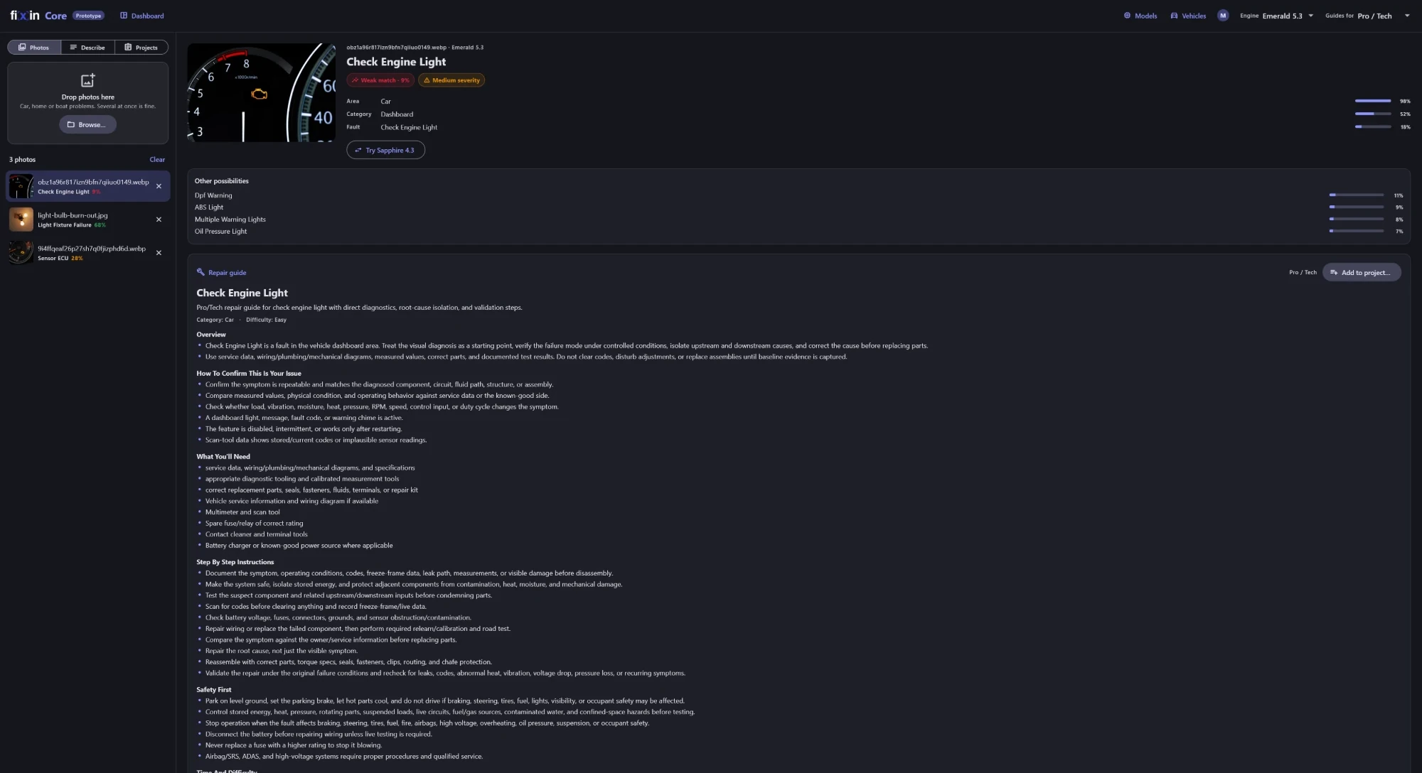
Task: Switch to the Describe tab
Action: [x=87, y=48]
